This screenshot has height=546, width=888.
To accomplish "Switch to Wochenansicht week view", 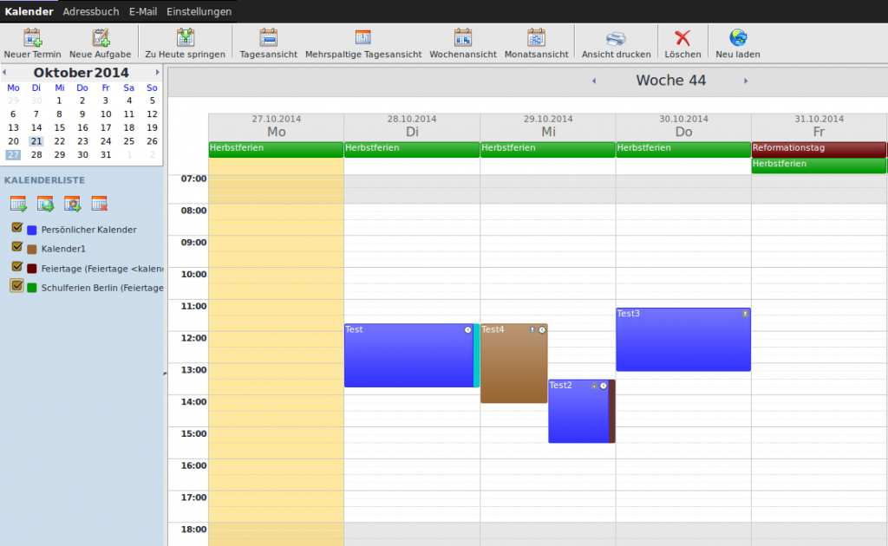I will (x=463, y=37).
